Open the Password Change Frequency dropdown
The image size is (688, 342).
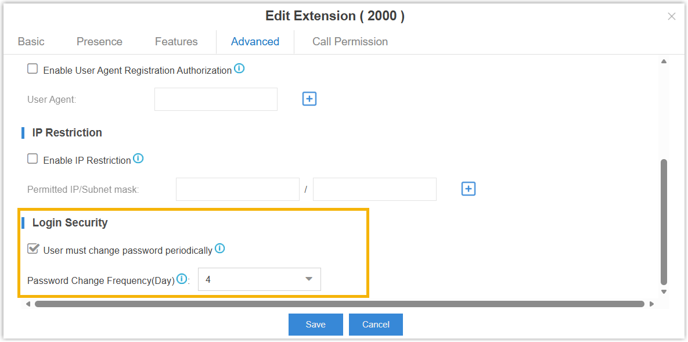[x=259, y=279]
